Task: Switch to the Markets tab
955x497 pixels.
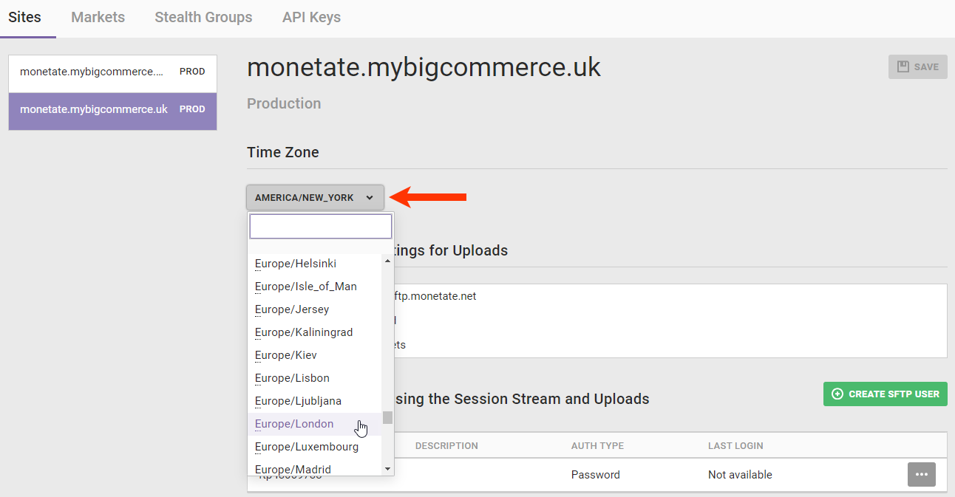Action: pos(98,17)
